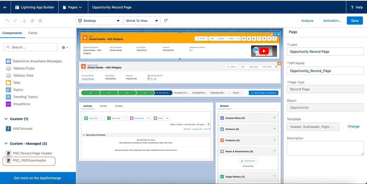Select the Visualforce component icon
This screenshot has height=184, width=367.
[8, 104]
